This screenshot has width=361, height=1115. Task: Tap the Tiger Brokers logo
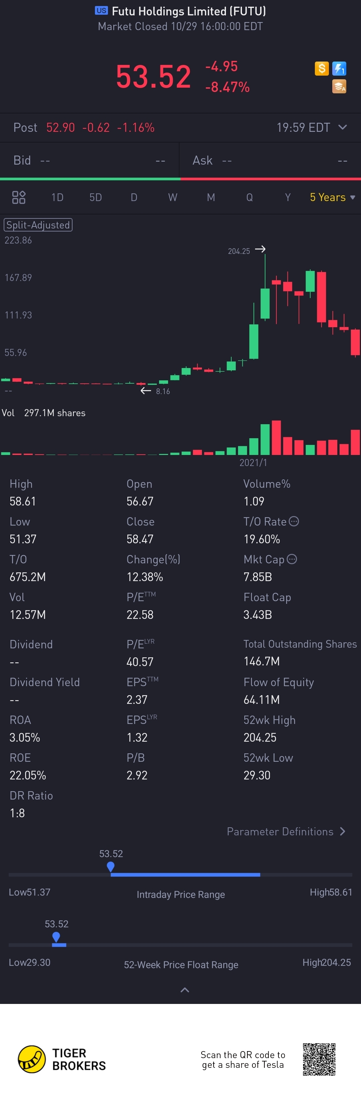pyautogui.click(x=62, y=1059)
